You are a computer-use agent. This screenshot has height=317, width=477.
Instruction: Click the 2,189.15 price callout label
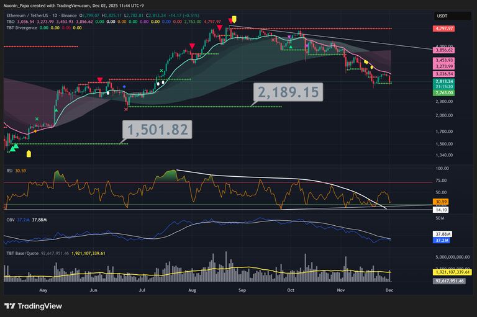(x=289, y=93)
